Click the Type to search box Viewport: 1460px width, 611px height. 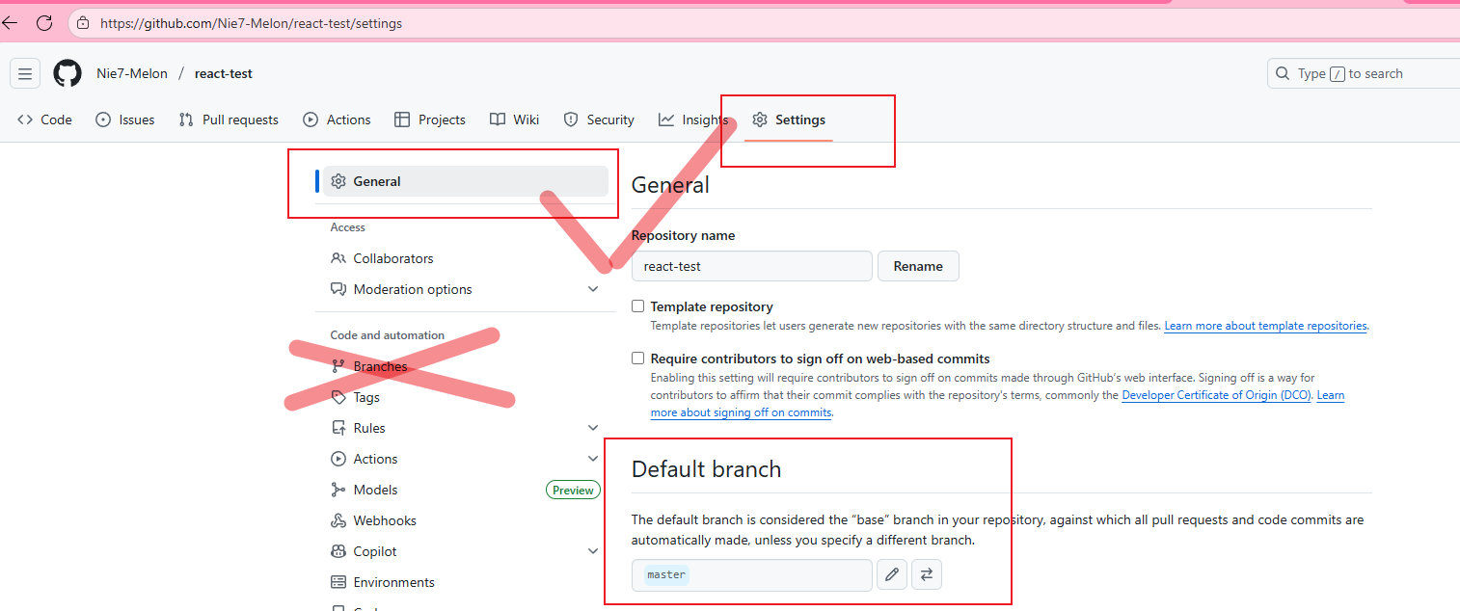coord(1369,73)
